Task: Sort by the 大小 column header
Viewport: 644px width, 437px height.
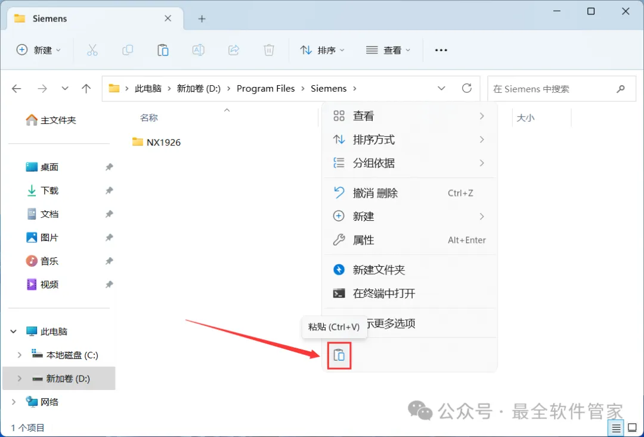Action: pos(525,118)
